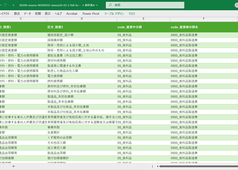Image resolution: width=238 pixels, height=170 pixels.
Task: Select the 製造品出荷額 cell in column D
Action: coord(82,153)
